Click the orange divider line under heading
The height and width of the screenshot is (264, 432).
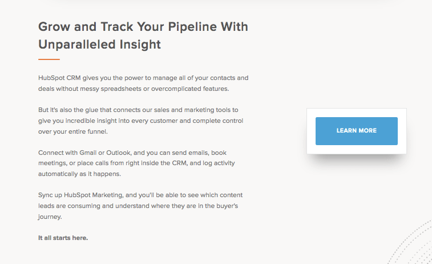[x=49, y=59]
